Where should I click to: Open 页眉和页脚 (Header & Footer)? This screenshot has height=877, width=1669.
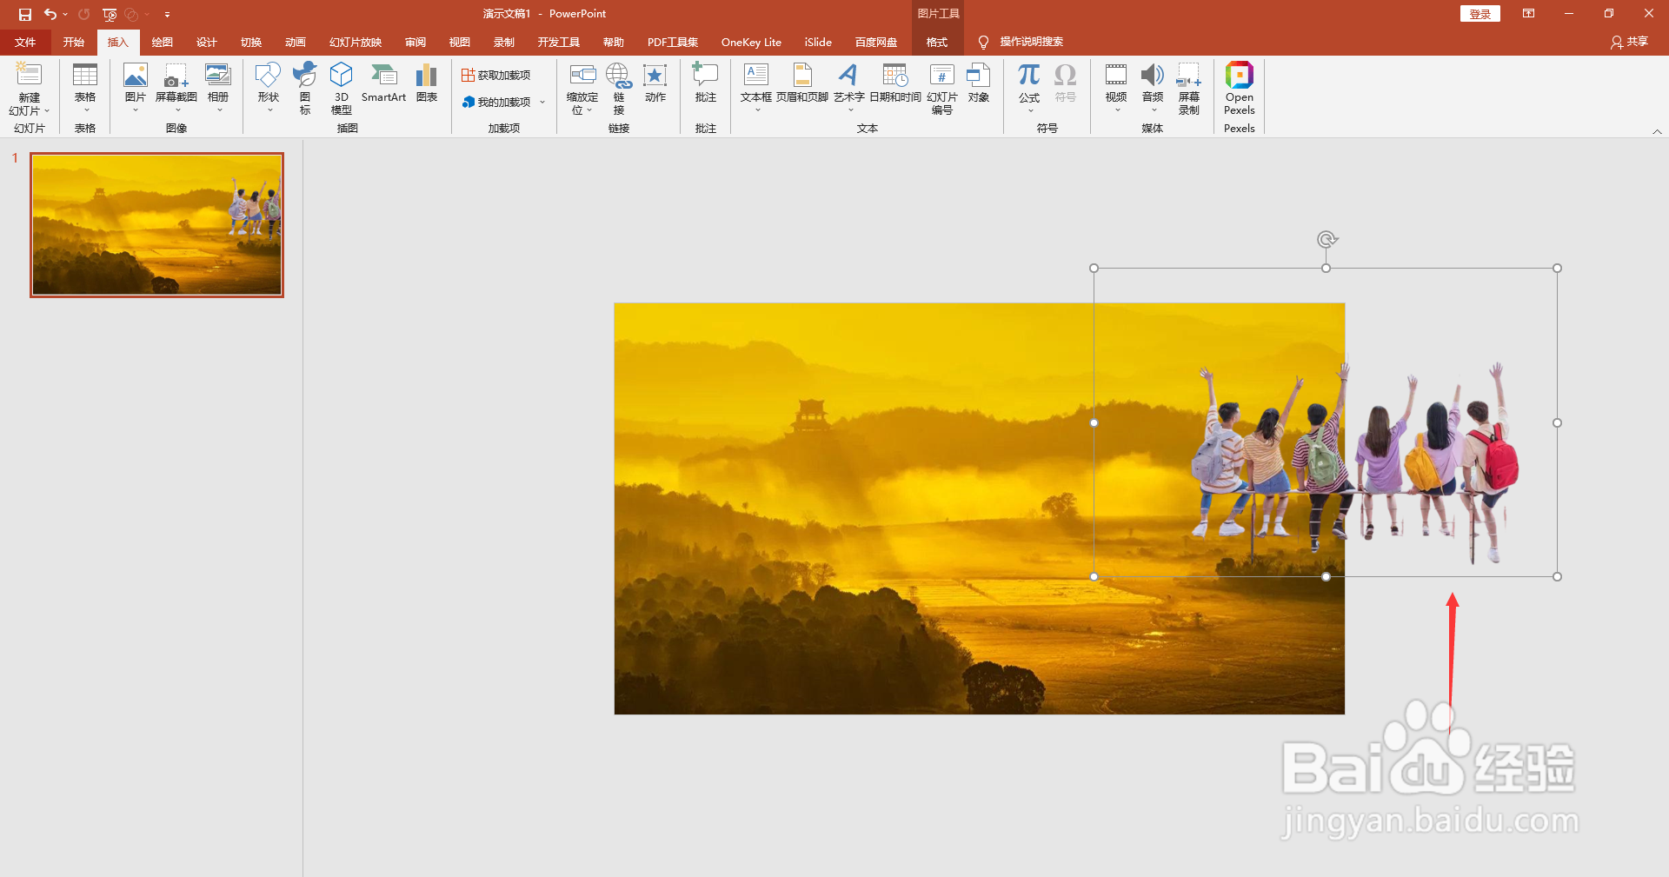pos(802,83)
